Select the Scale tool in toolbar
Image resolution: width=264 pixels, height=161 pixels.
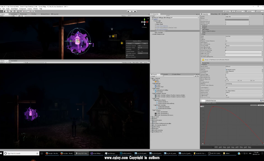click(11, 11)
